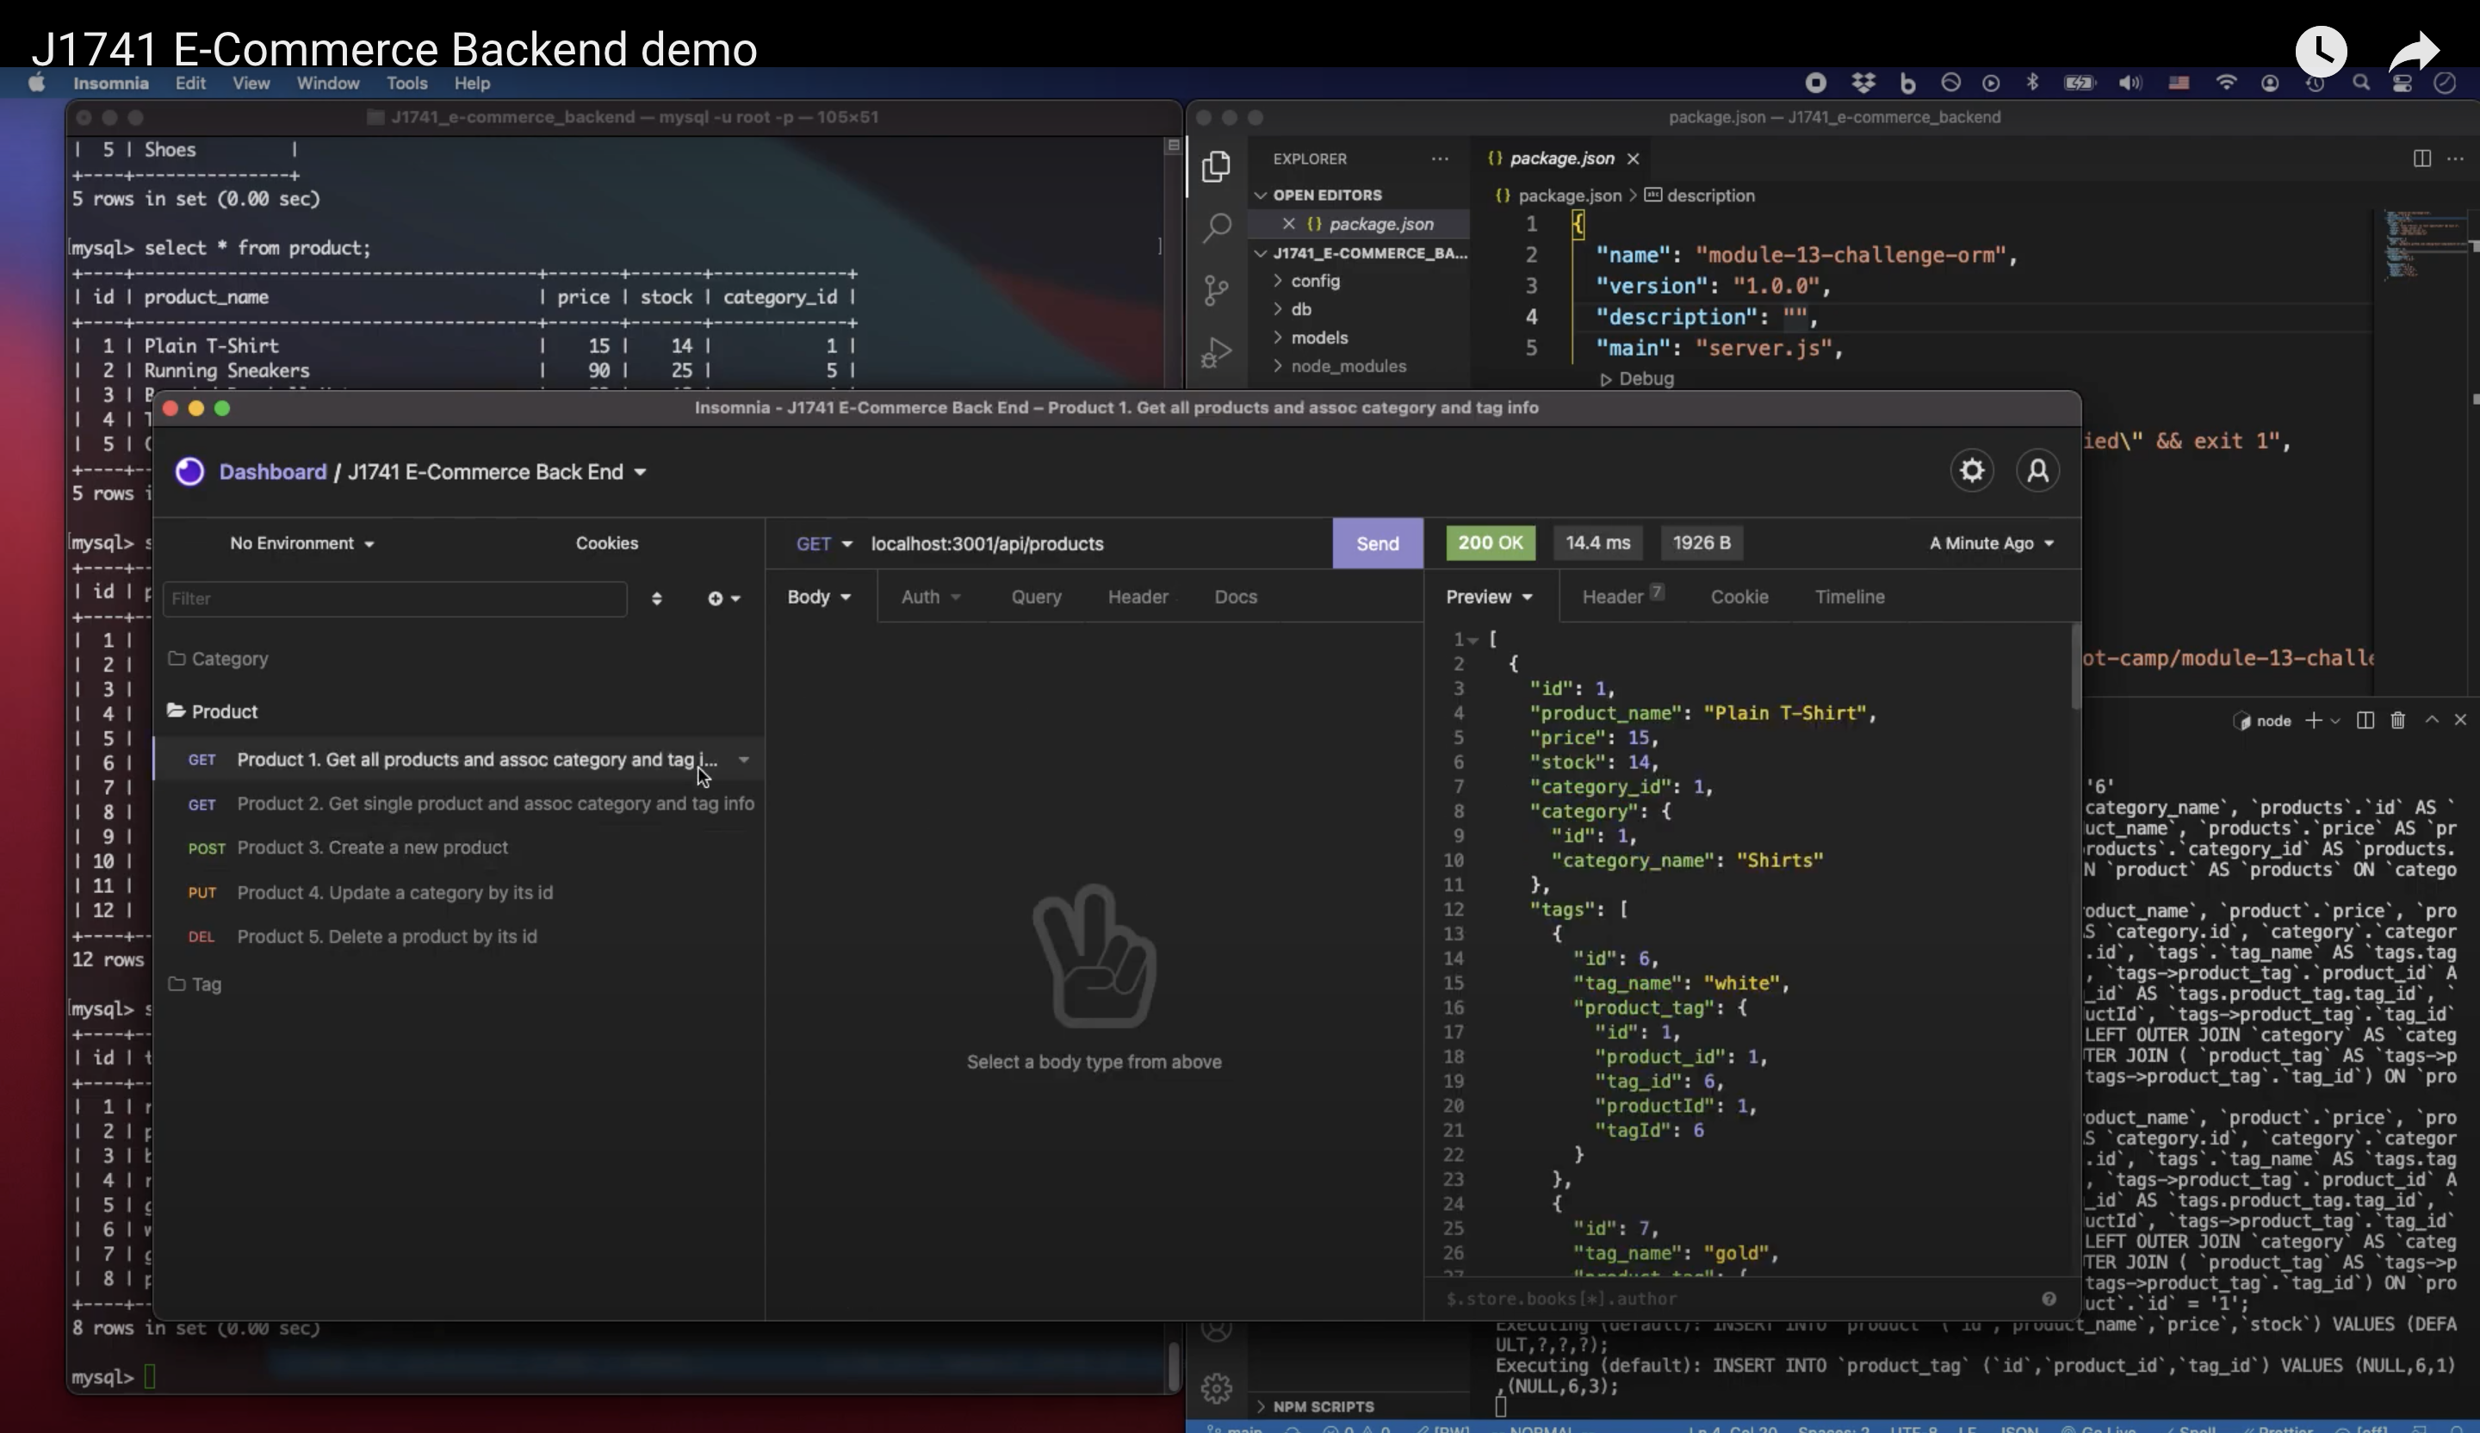
Task: Open VS Code Search panel icon
Action: tap(1217, 227)
